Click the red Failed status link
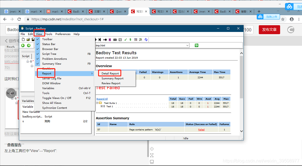The height and width of the screenshot is (166, 302). point(201,130)
